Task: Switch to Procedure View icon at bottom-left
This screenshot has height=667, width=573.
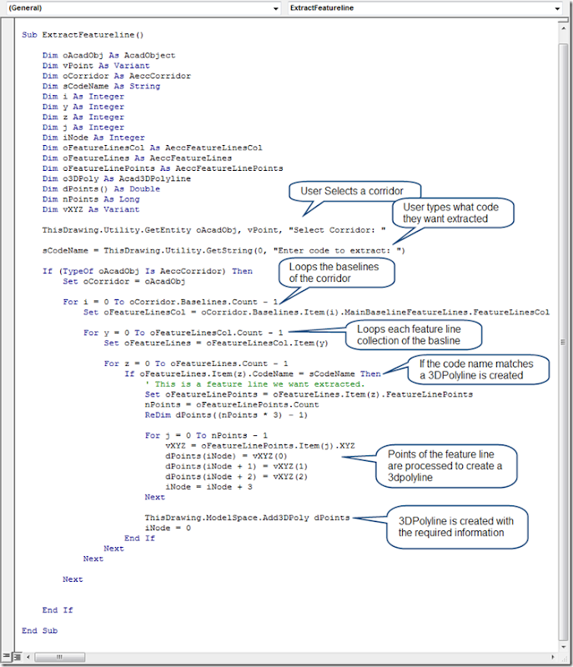Action: click(x=6, y=657)
